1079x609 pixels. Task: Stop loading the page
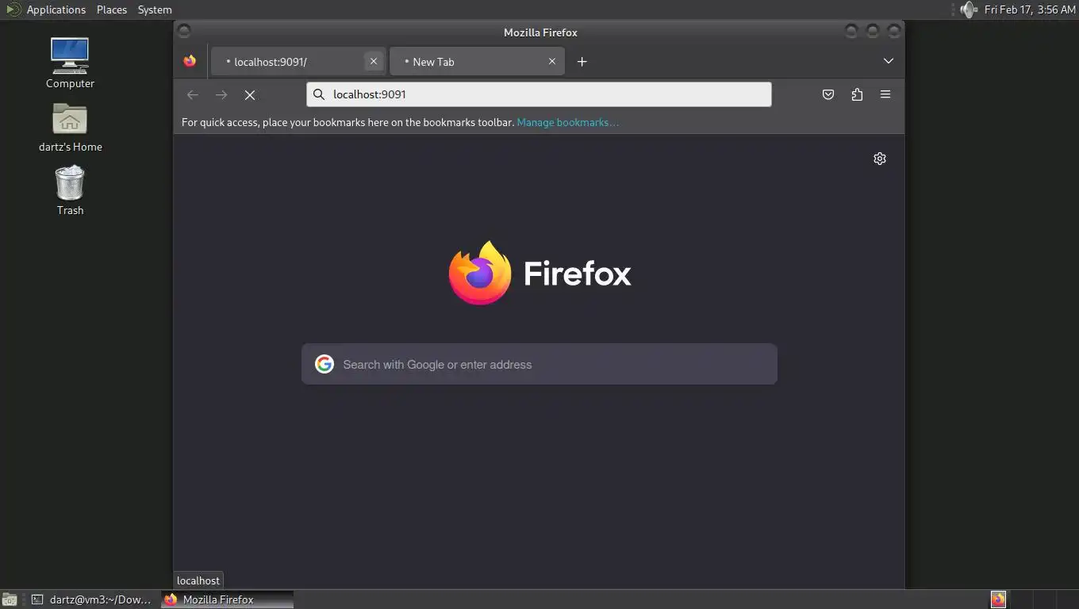[x=250, y=94]
